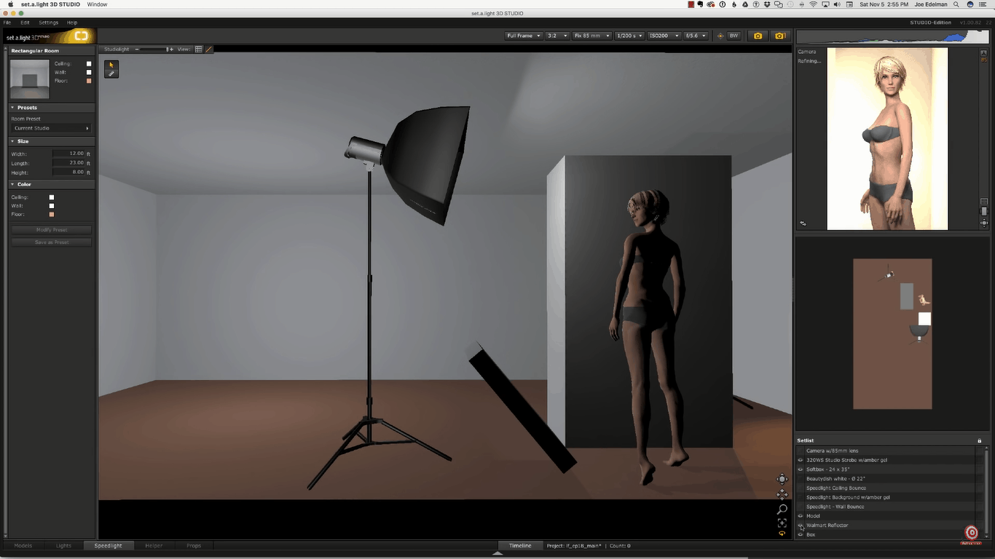Open the Settings menu
The height and width of the screenshot is (559, 995).
click(x=49, y=23)
